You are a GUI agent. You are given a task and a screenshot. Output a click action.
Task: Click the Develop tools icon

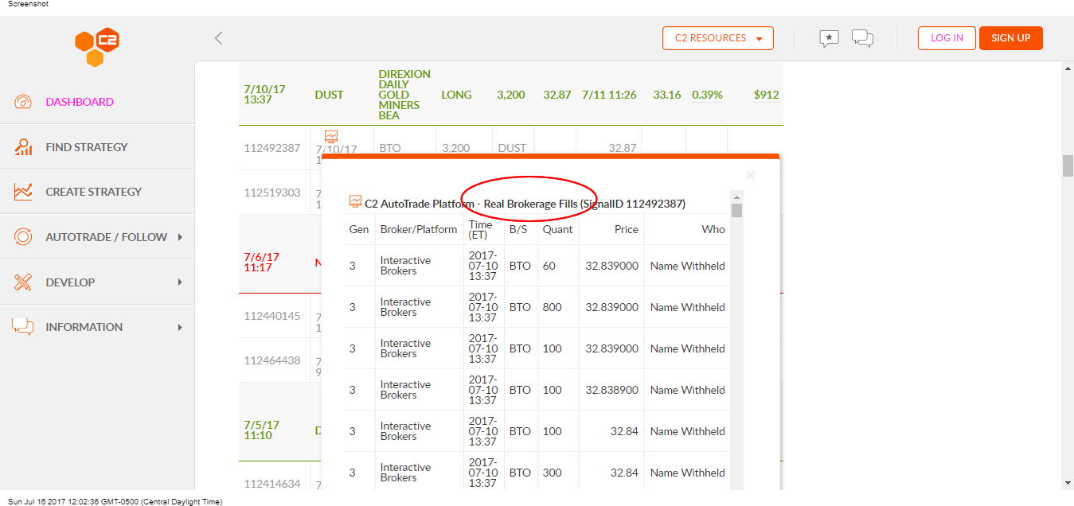point(23,282)
